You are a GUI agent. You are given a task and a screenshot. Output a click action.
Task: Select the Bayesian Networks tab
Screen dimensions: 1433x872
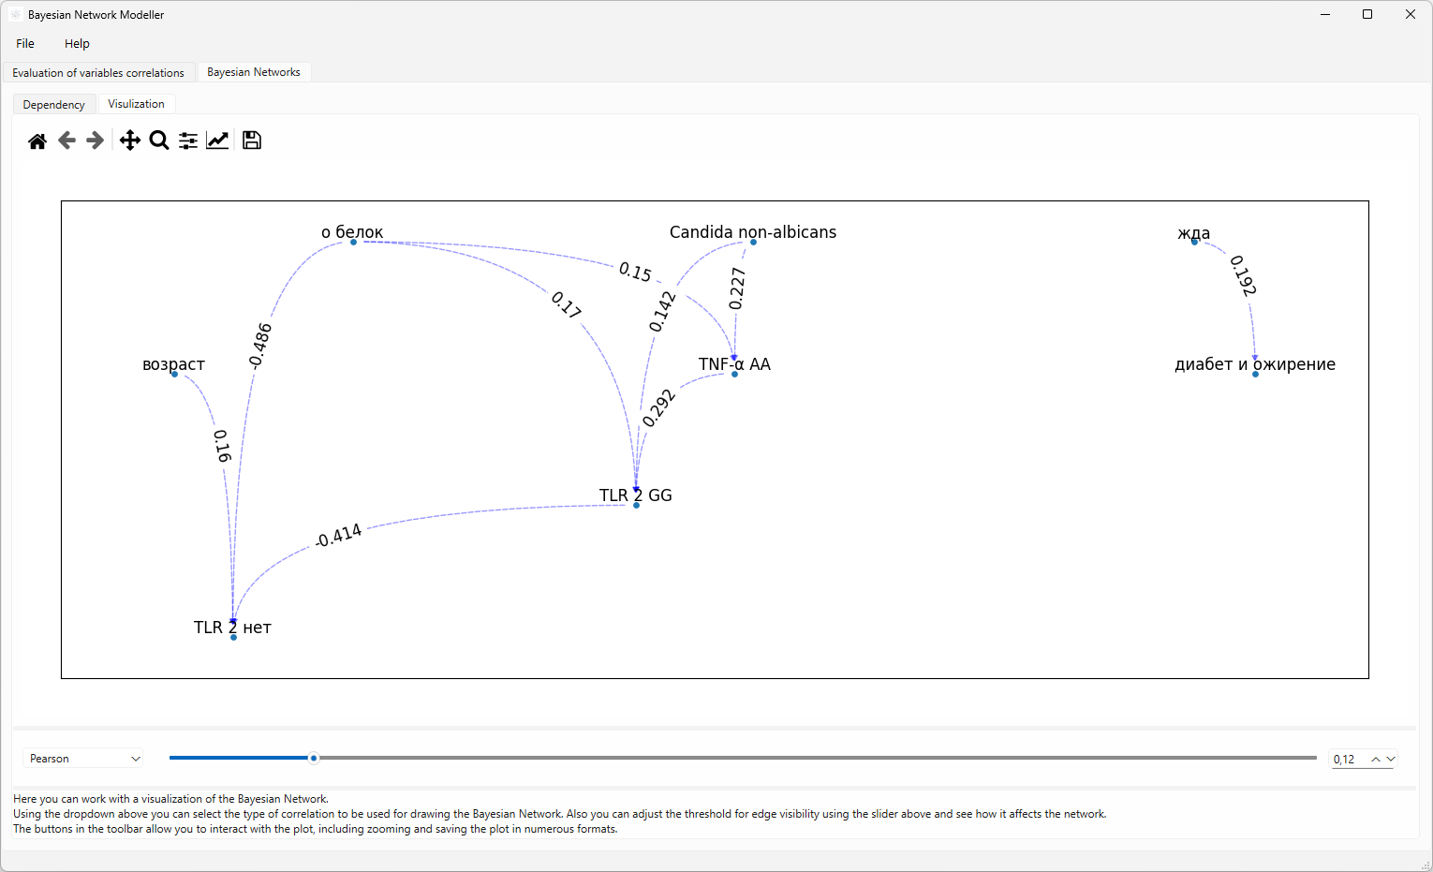(x=254, y=71)
